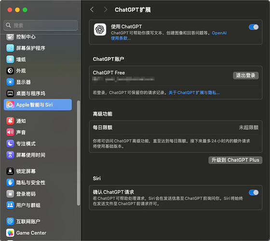Open 显示器 settings
Image resolution: width=270 pixels, height=241 pixels.
pyautogui.click(x=38, y=82)
